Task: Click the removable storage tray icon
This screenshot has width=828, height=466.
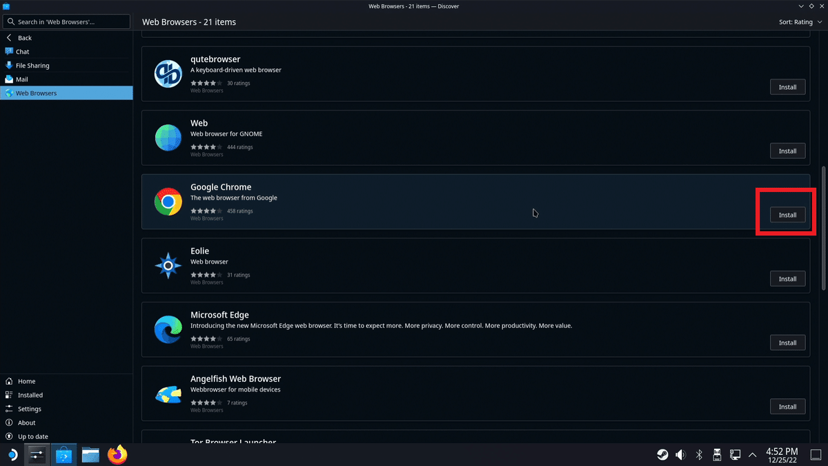Action: point(717,454)
